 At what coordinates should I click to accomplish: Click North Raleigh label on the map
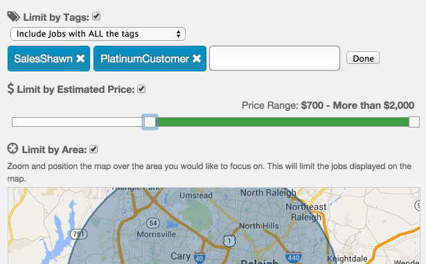click(268, 193)
